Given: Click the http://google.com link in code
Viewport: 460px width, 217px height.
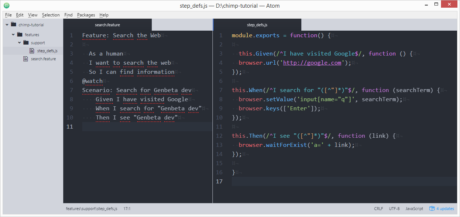Looking at the screenshot, I should [x=312, y=62].
